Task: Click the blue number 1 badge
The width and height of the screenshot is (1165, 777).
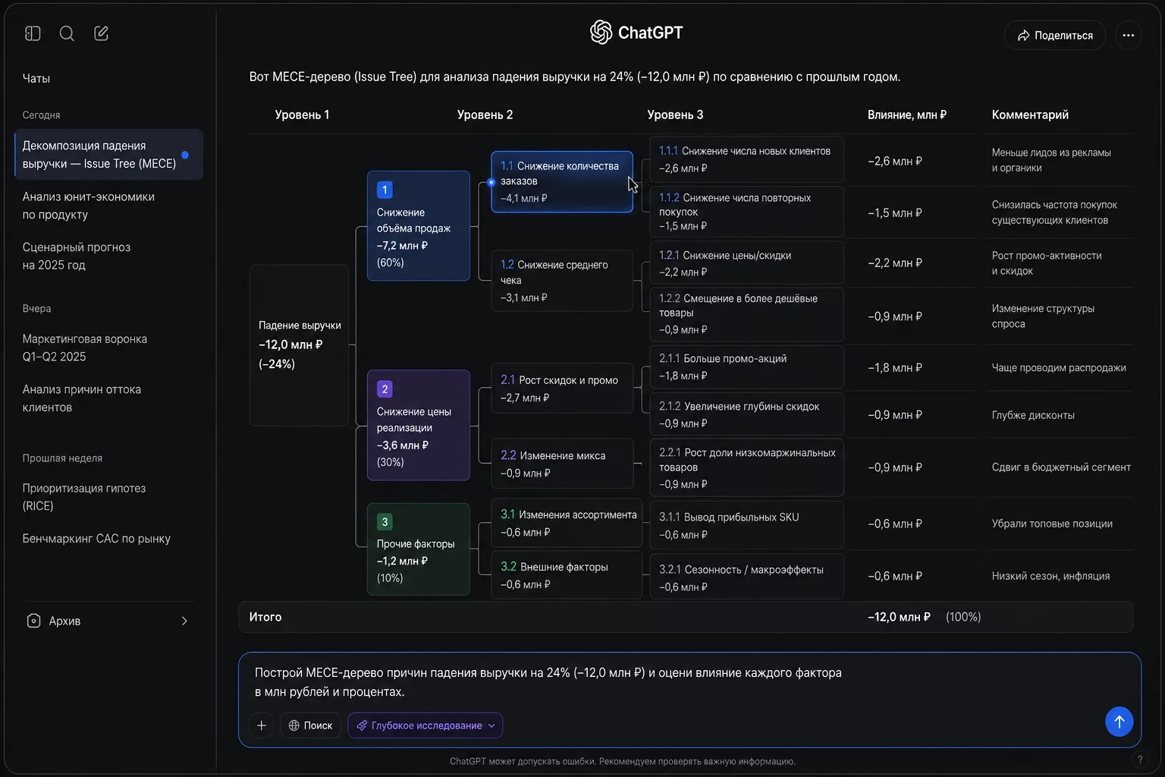Action: (x=385, y=190)
